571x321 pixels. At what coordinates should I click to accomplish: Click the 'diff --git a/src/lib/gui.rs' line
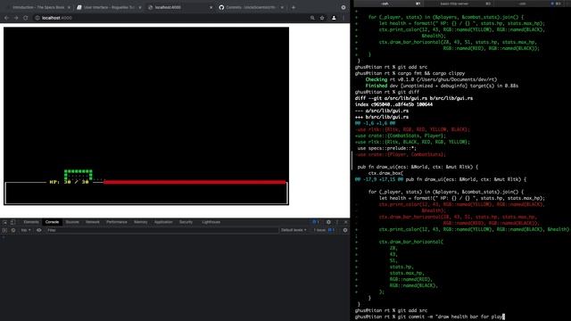click(x=414, y=98)
